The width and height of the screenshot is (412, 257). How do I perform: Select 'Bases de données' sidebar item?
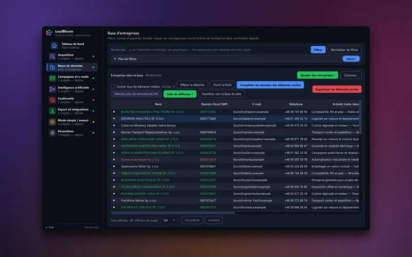[x=72, y=67]
